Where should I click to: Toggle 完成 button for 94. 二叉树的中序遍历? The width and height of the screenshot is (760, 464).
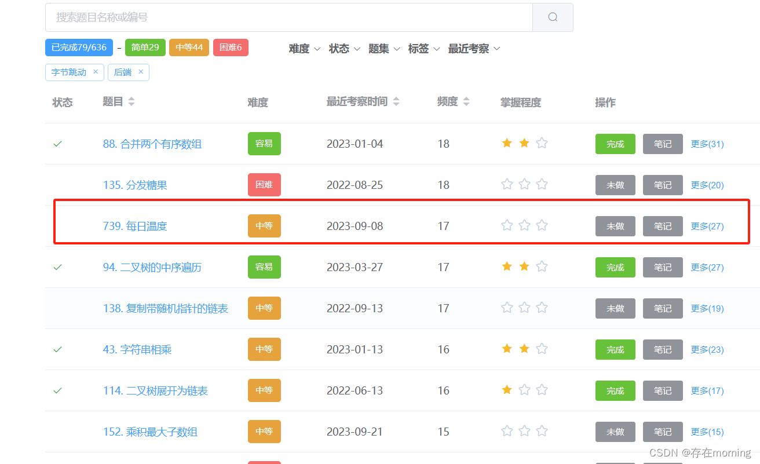click(615, 268)
